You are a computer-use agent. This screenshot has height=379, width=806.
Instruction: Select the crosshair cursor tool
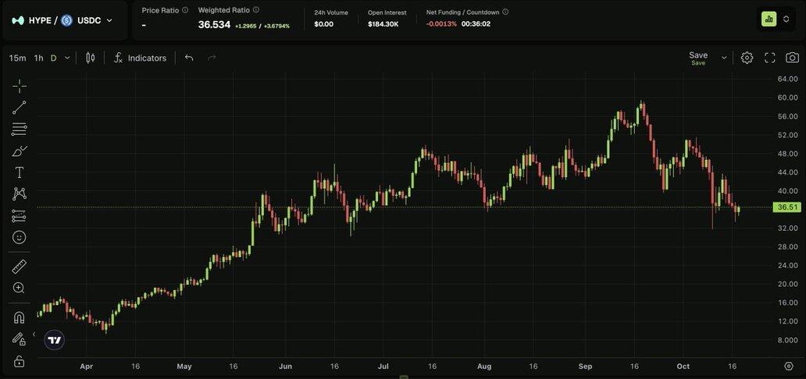coord(19,86)
